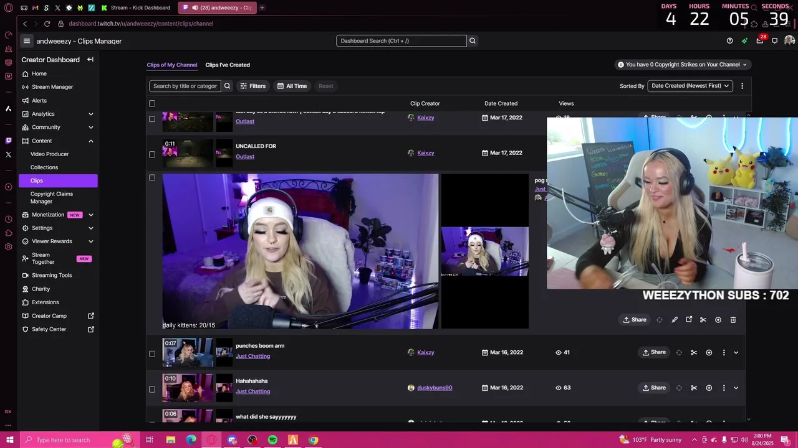798x448 pixels.
Task: Select the Clips of My Channel tab
Action: pyautogui.click(x=172, y=65)
